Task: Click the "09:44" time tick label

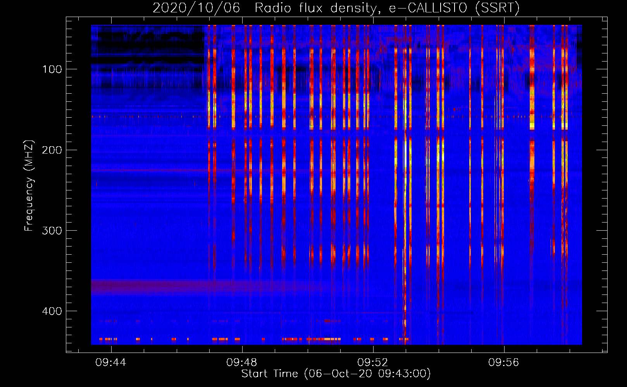Action: (x=111, y=363)
